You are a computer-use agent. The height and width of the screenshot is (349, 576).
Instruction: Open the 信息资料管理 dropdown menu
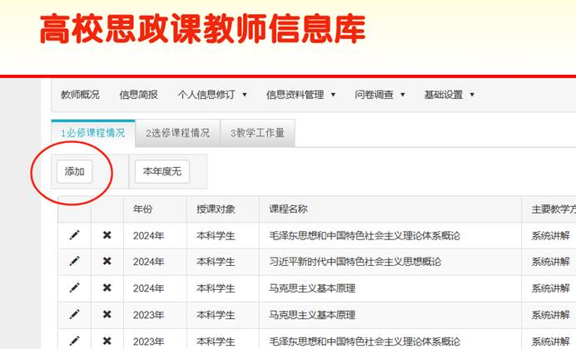[x=300, y=95]
